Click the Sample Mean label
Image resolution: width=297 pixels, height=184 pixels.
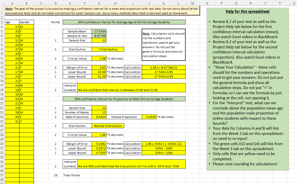(x=77, y=31)
